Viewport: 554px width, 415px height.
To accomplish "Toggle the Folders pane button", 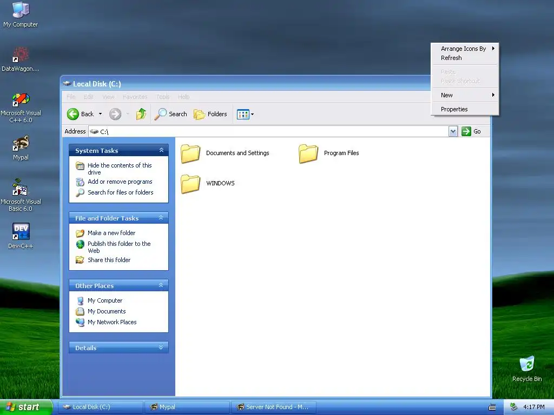I will pyautogui.click(x=210, y=114).
